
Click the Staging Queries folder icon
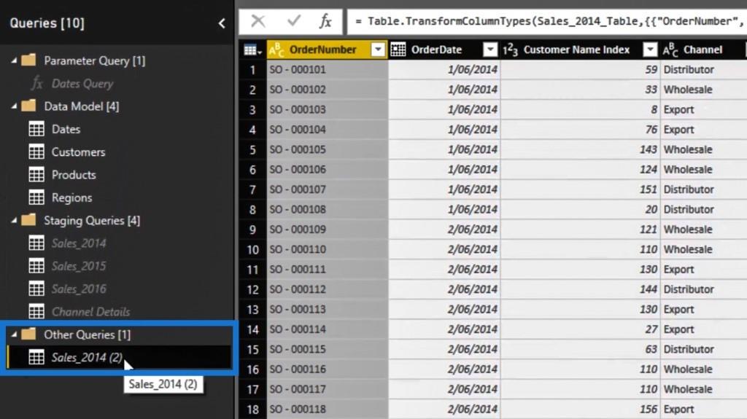28,219
